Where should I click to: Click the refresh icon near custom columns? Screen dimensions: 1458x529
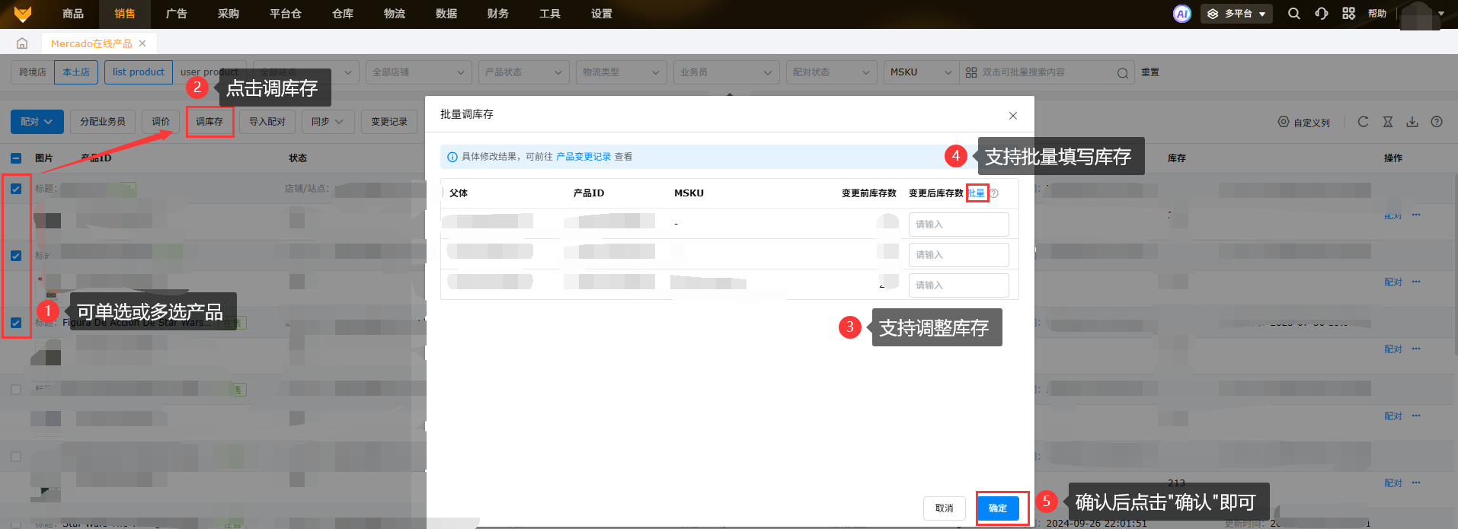click(x=1363, y=122)
